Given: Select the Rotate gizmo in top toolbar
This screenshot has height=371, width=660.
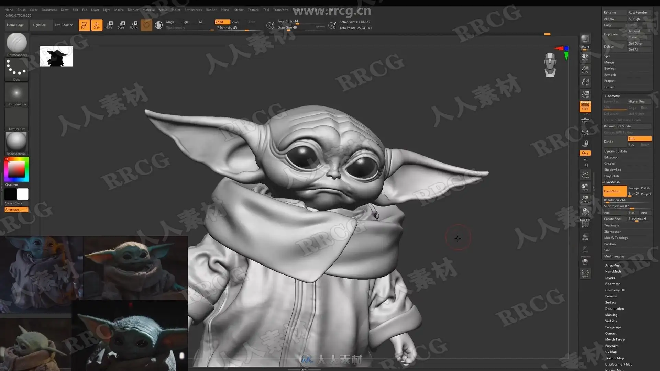Looking at the screenshot, I should point(134,25).
